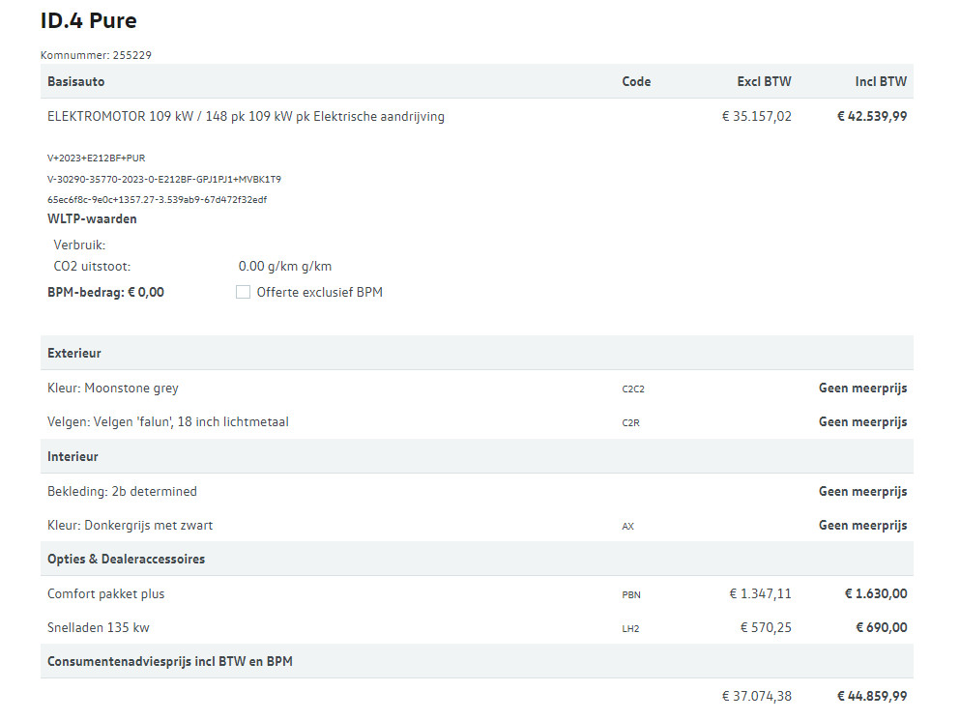Select the Kleur Donkergrijs met zwart row

pos(477,526)
